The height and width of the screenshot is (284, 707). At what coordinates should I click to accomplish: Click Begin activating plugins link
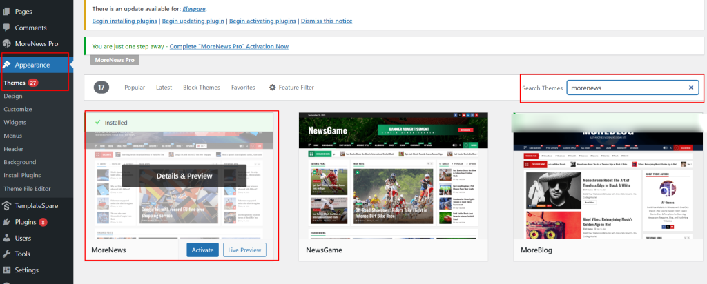263,21
